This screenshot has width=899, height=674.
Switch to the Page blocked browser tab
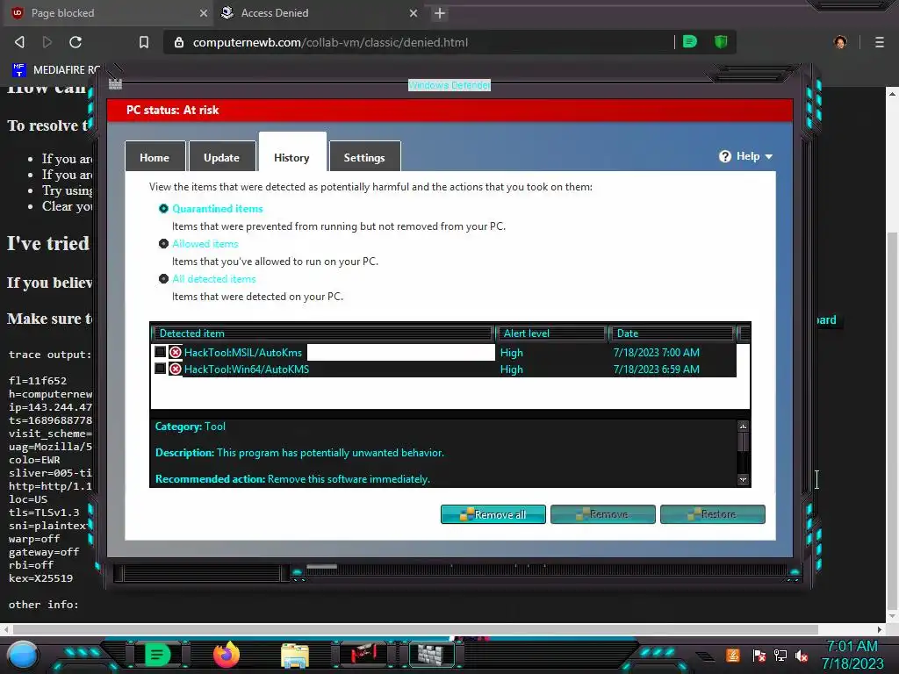point(106,13)
